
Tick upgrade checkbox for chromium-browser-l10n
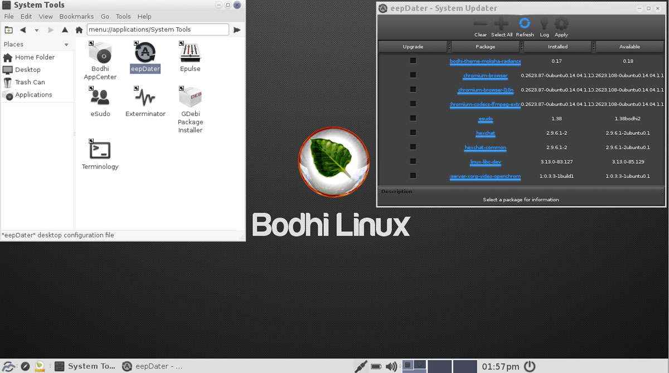[413, 90]
